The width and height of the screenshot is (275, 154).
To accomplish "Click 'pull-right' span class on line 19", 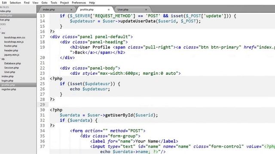I will pyautogui.click(x=158, y=47).
